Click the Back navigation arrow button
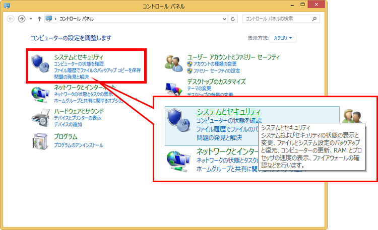 11,19
